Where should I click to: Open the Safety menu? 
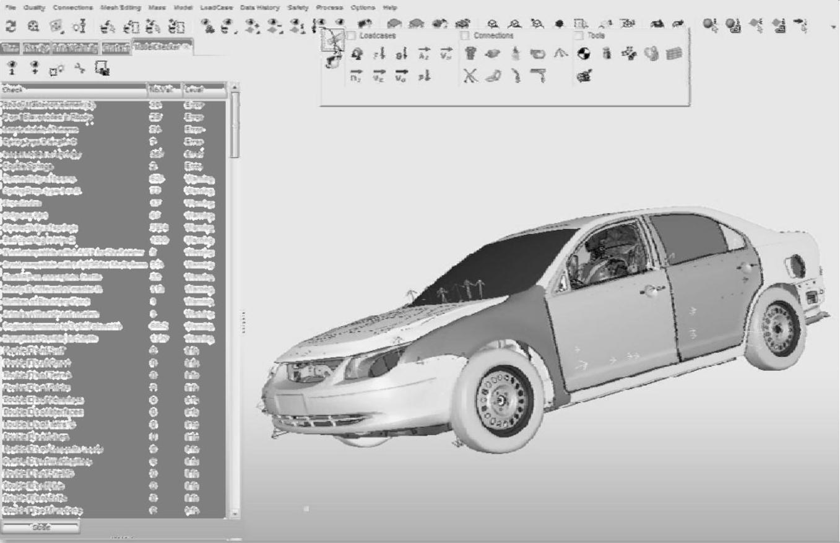[297, 8]
